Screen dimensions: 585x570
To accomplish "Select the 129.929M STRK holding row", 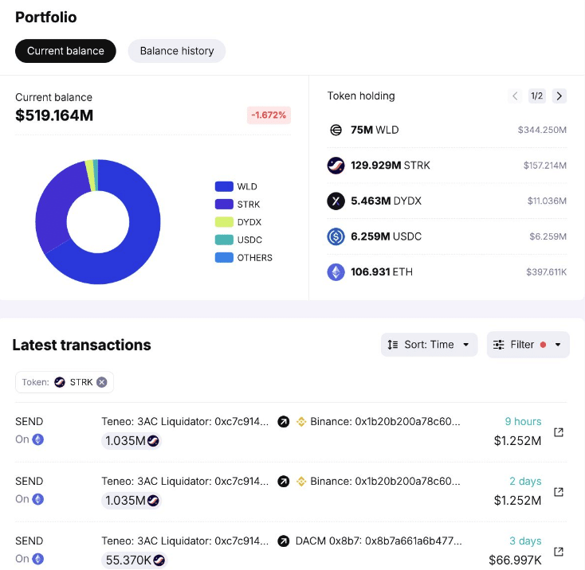I will coord(447,166).
